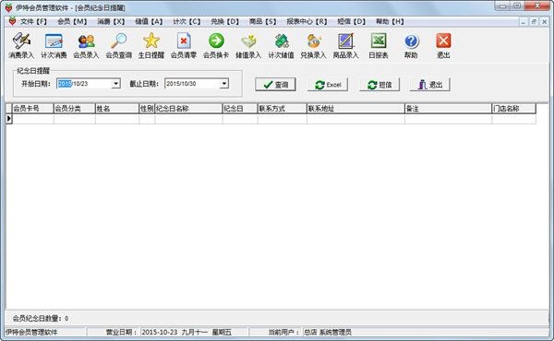Click the 2015-10-23 business date in status bar

(x=186, y=332)
